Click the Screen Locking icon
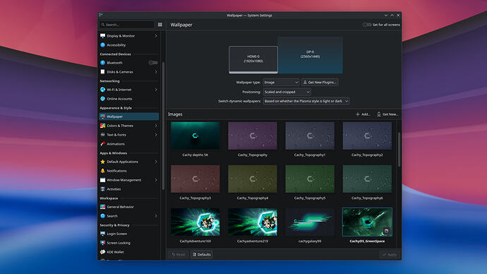The image size is (487, 274). (102, 243)
